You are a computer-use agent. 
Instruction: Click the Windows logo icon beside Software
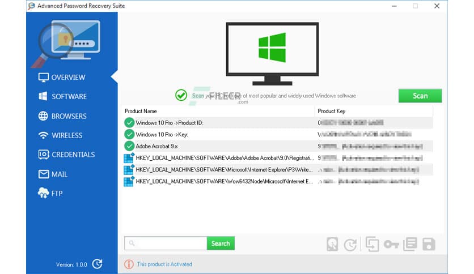(43, 96)
